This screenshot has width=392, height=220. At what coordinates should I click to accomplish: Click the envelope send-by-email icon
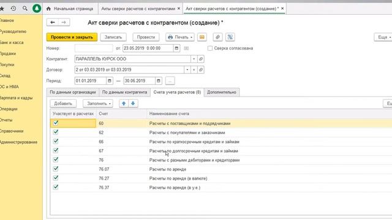pyautogui.click(x=202, y=37)
